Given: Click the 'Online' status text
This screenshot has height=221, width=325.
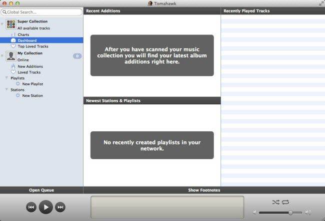Looking at the screenshot, I should coord(23,60).
